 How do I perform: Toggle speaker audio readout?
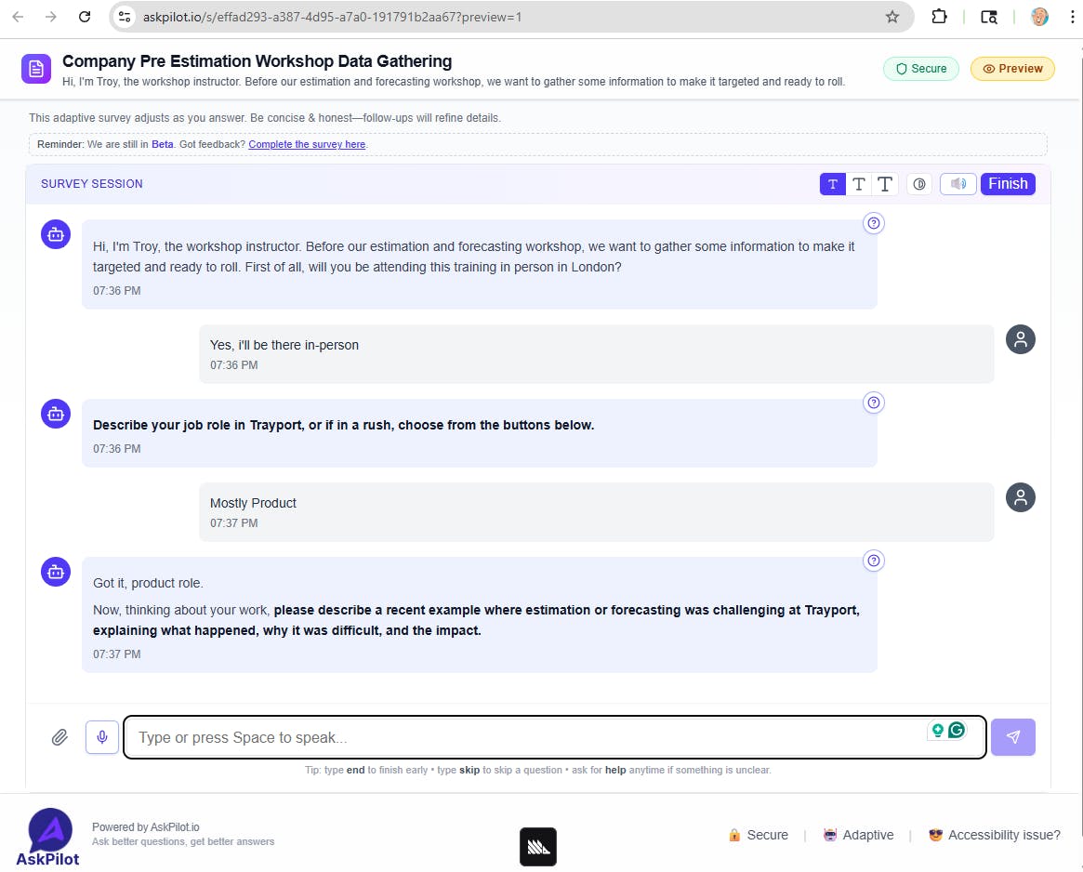[x=958, y=184]
